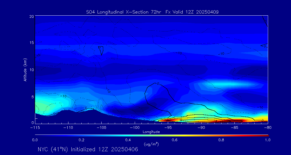Select the altitude axis tick label "20"

coord(32,16)
